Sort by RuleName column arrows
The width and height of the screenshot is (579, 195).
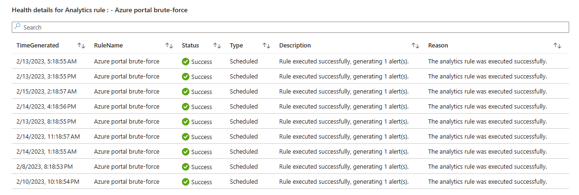click(x=169, y=46)
